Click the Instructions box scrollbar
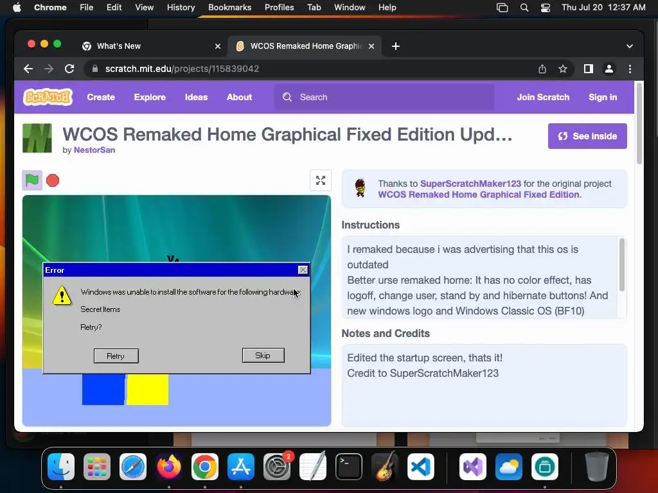Viewport: 658px width, 493px height. [x=622, y=264]
